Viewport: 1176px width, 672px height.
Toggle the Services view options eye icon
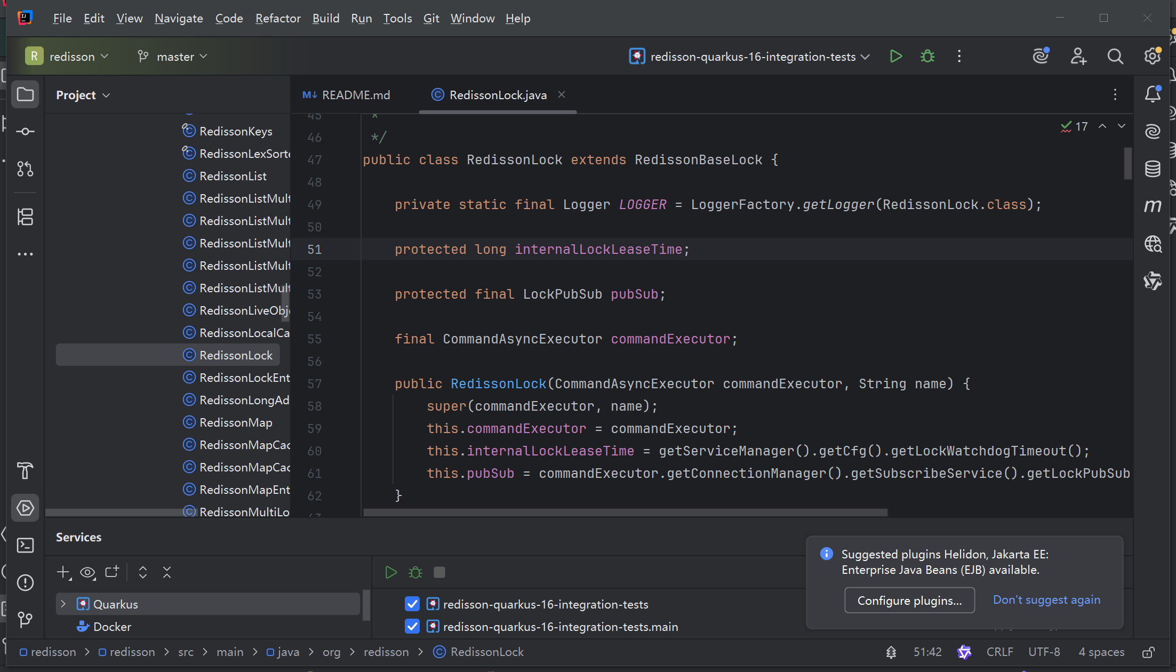87,573
